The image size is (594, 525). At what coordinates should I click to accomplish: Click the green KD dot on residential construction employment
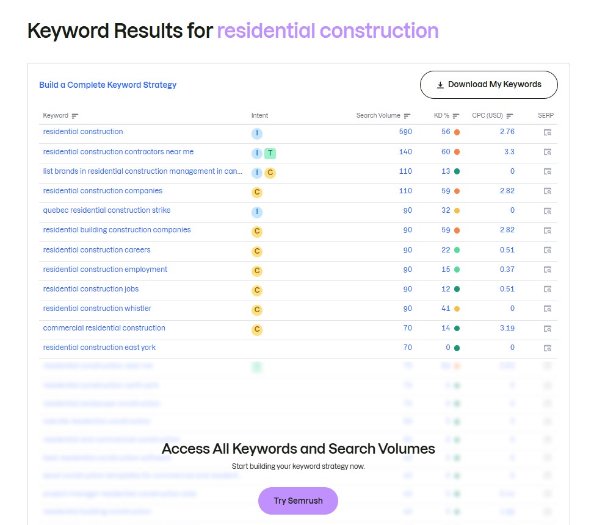click(457, 270)
